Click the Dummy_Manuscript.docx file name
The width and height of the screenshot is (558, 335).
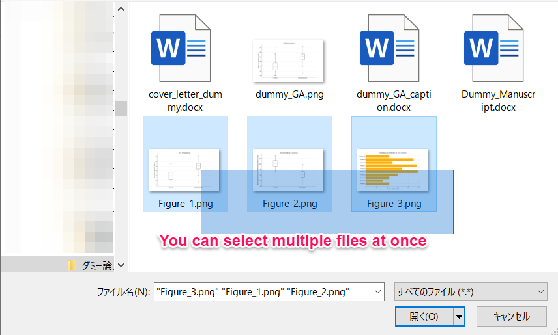click(498, 101)
